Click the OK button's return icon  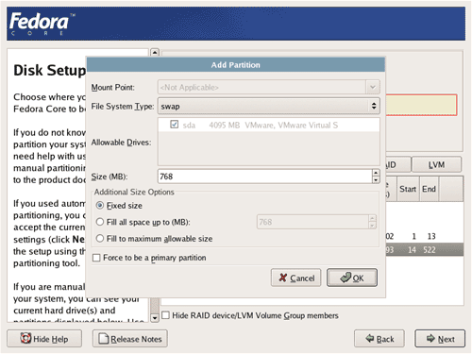tap(346, 277)
